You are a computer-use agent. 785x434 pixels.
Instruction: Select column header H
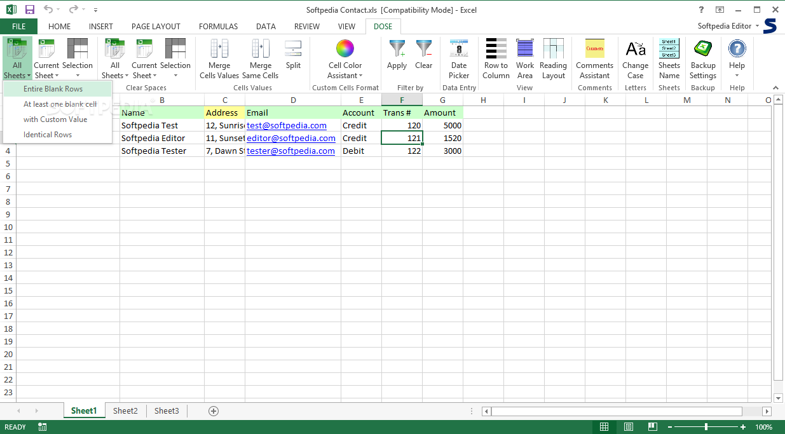coord(483,100)
